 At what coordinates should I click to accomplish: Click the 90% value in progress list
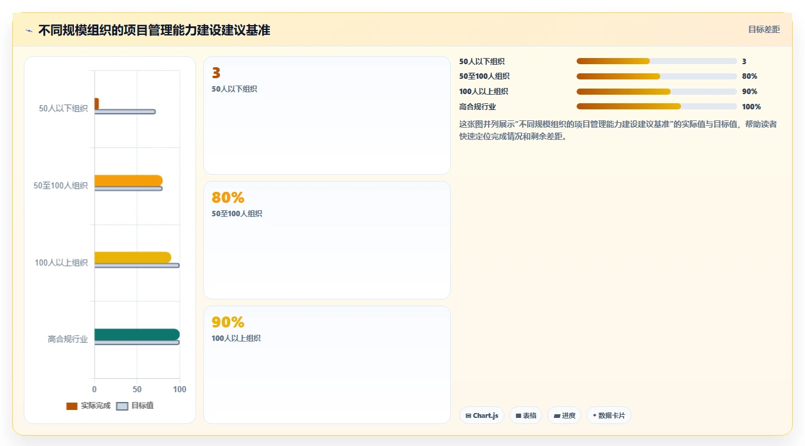[x=749, y=92]
